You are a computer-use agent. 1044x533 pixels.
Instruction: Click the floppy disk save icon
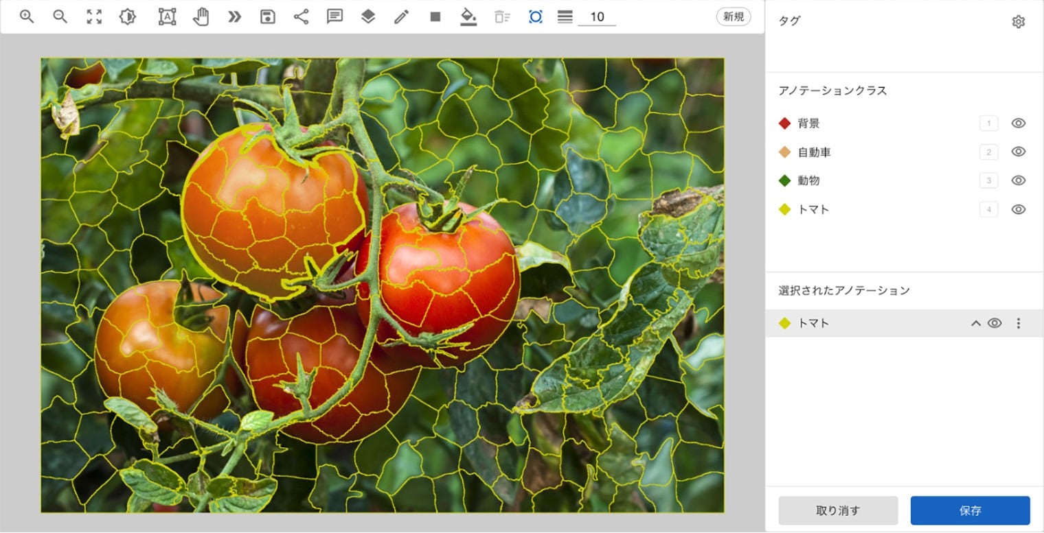[268, 16]
